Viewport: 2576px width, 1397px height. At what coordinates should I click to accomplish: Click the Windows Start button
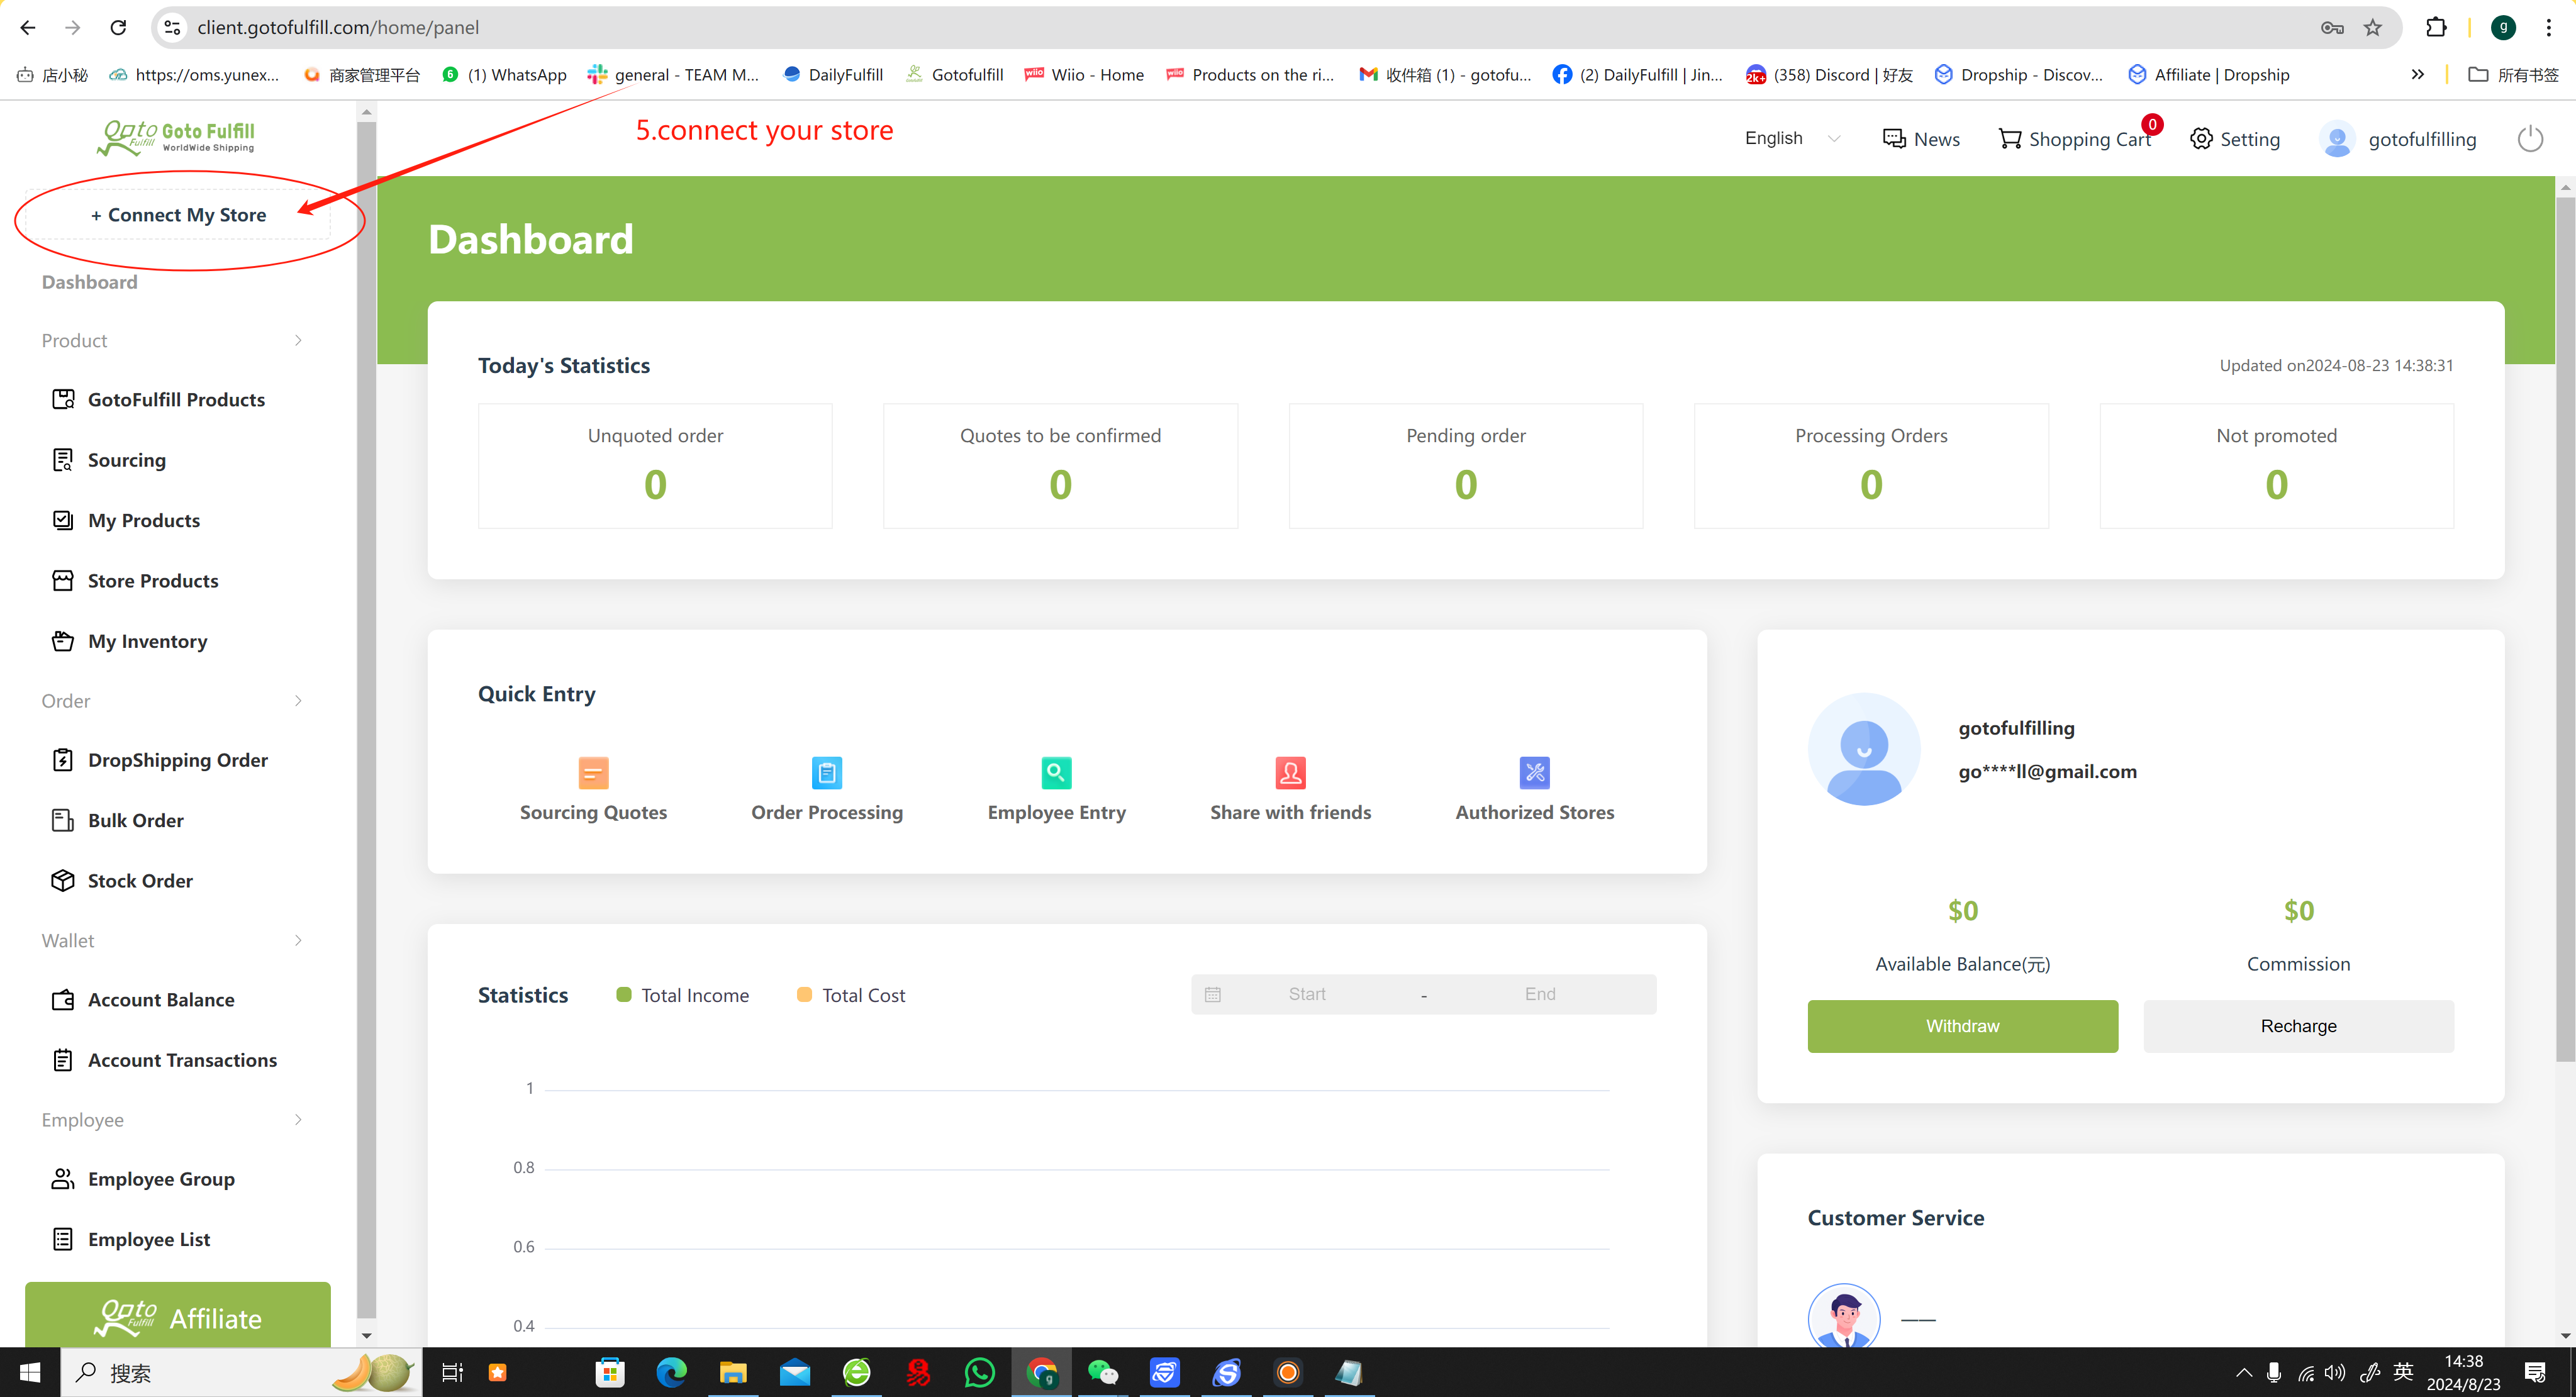click(x=30, y=1373)
